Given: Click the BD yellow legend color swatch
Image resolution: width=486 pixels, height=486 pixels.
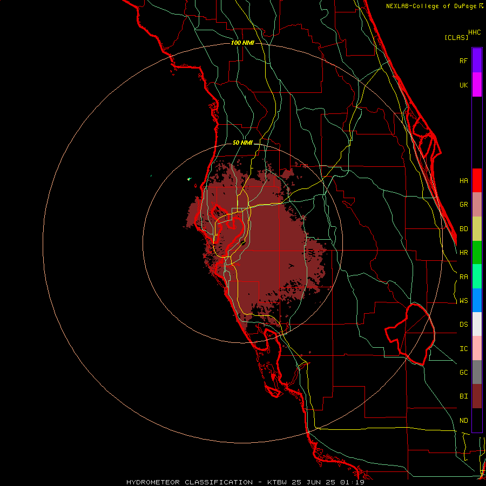Looking at the screenshot, I should pos(477,229).
